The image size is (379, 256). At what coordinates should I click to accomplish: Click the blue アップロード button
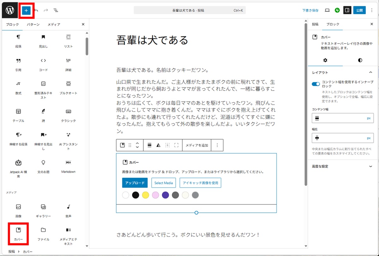point(135,183)
